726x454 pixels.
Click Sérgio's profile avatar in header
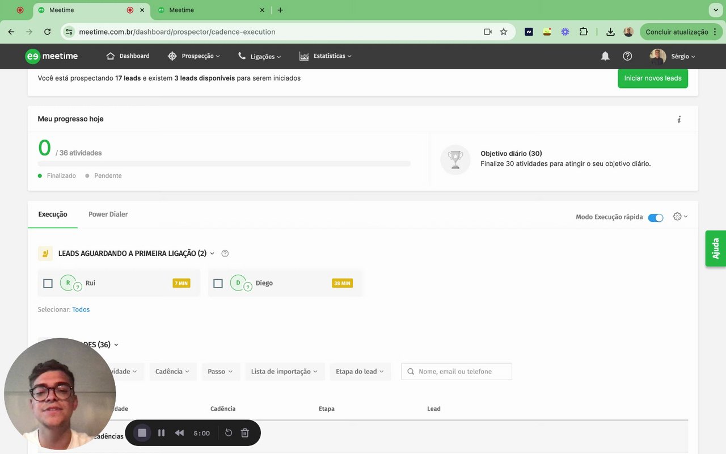click(658, 56)
